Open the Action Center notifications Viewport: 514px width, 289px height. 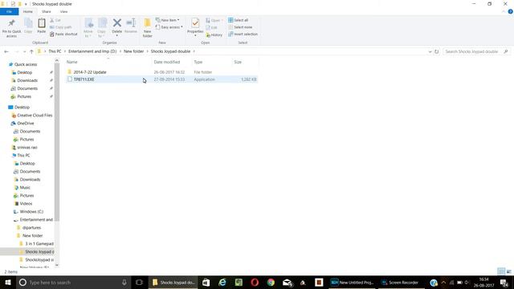coord(504,283)
